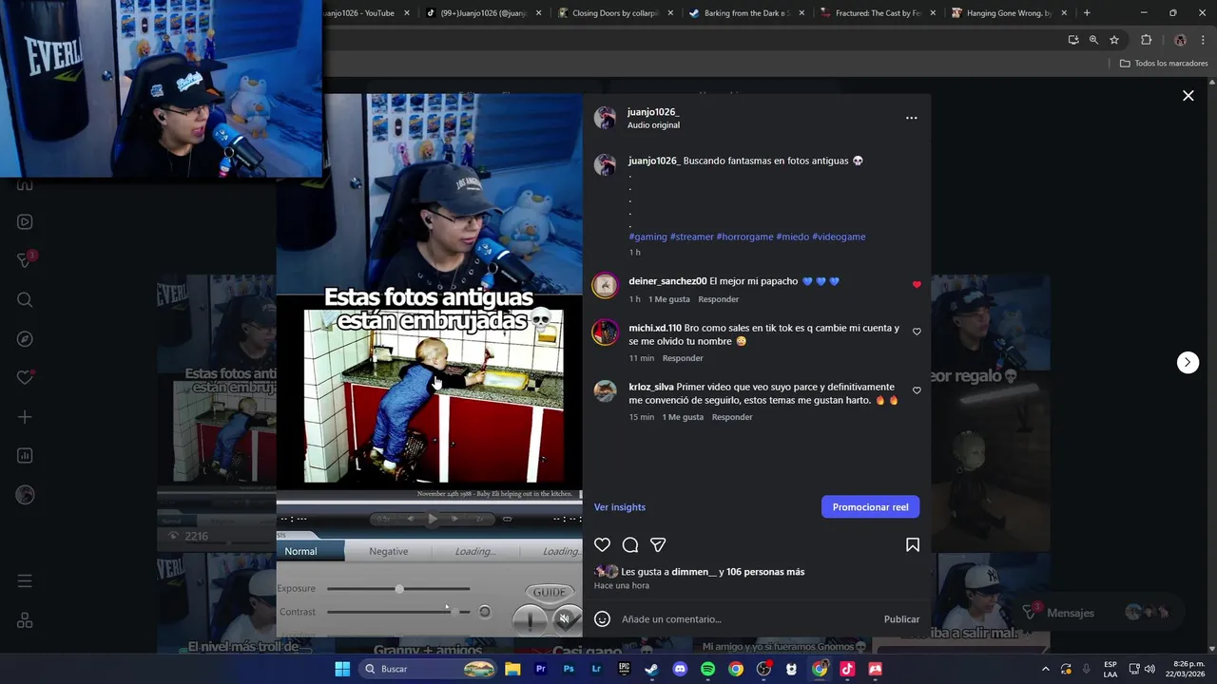This screenshot has width=1217, height=684.
Task: Open Instagram Reels from the sidebar
Action: (x=25, y=222)
